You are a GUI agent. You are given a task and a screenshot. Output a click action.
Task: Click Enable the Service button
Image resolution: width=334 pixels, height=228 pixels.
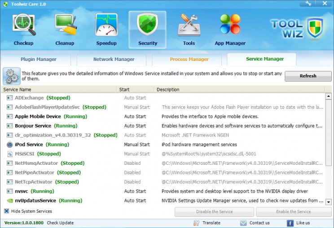[294, 211]
